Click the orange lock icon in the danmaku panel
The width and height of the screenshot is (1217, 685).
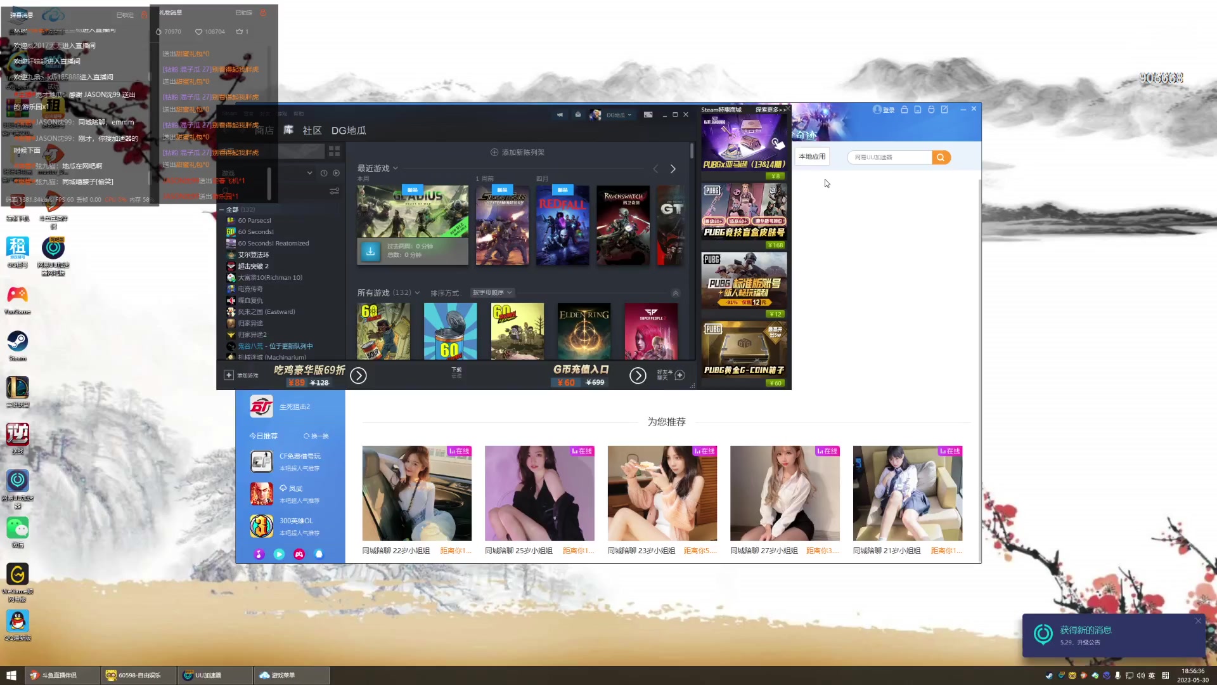[144, 15]
